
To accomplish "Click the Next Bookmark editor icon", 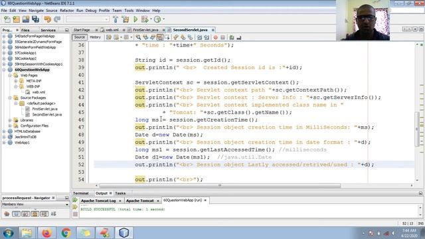I will (183, 37).
